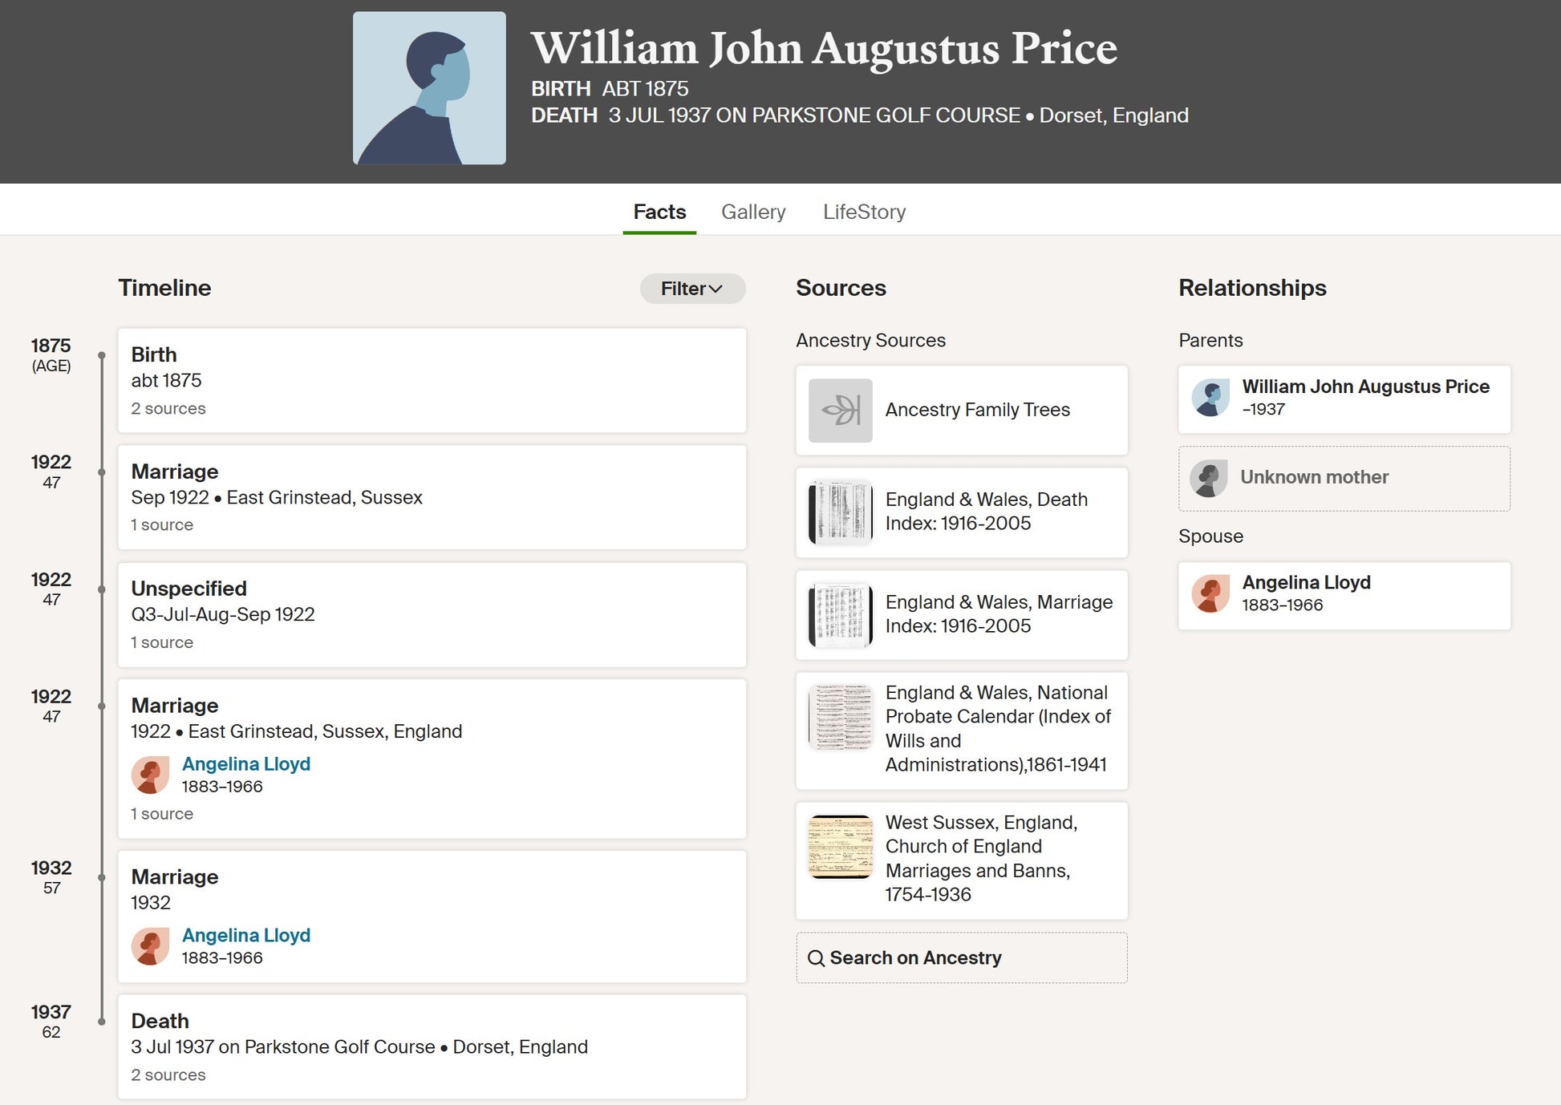Click the Unknown mother silhouette icon
This screenshot has width=1561, height=1105.
click(x=1209, y=478)
